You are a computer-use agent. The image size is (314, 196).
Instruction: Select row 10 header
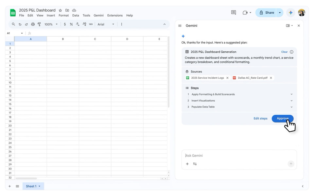(x=10, y=82)
